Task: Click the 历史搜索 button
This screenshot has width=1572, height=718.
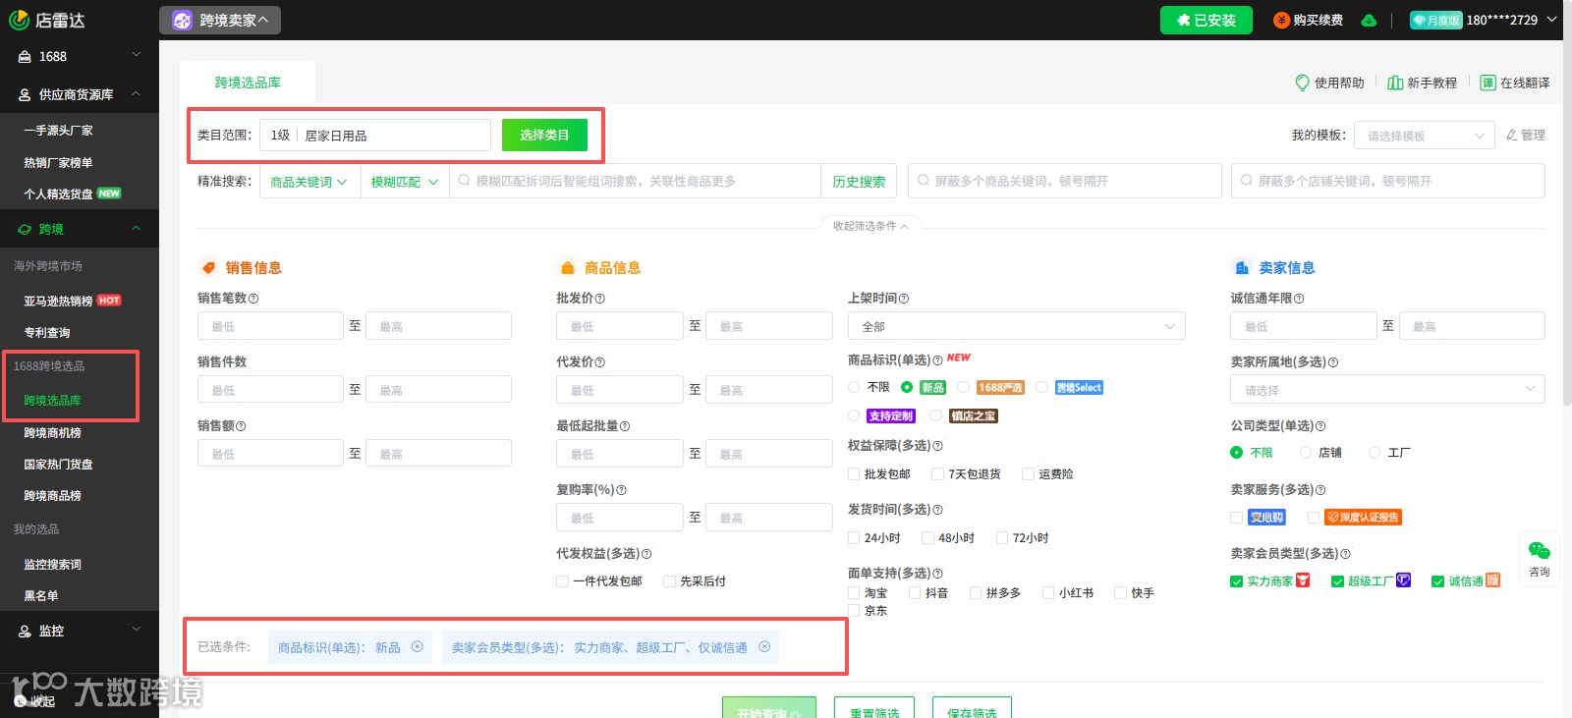Action: [x=859, y=182]
